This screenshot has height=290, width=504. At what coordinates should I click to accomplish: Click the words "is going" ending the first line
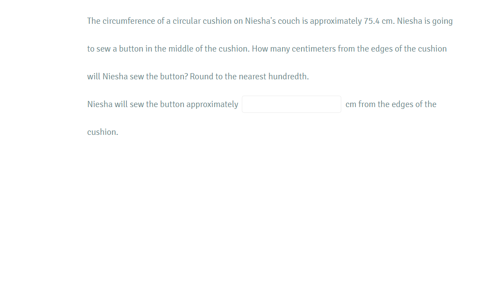coord(438,21)
